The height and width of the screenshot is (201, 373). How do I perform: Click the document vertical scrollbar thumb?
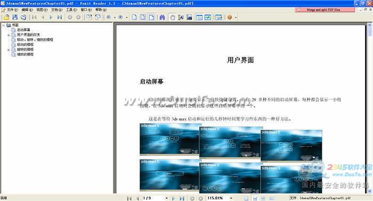tap(369, 31)
